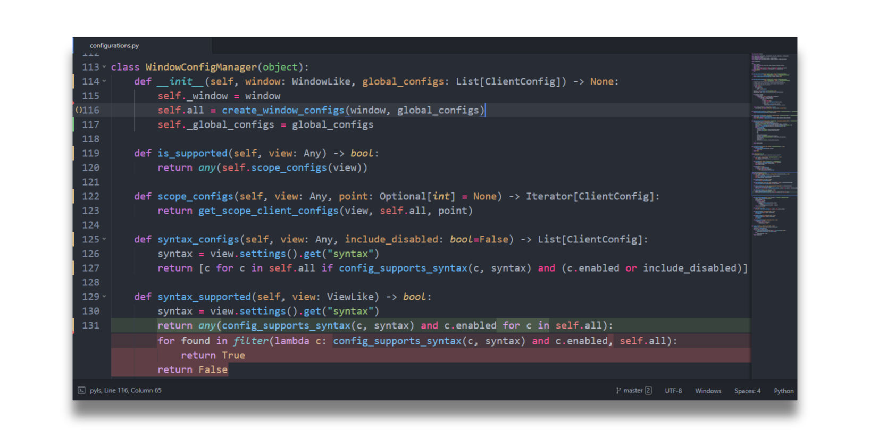Click line number 117 in the gutter
This screenshot has width=870, height=437.
pos(90,124)
